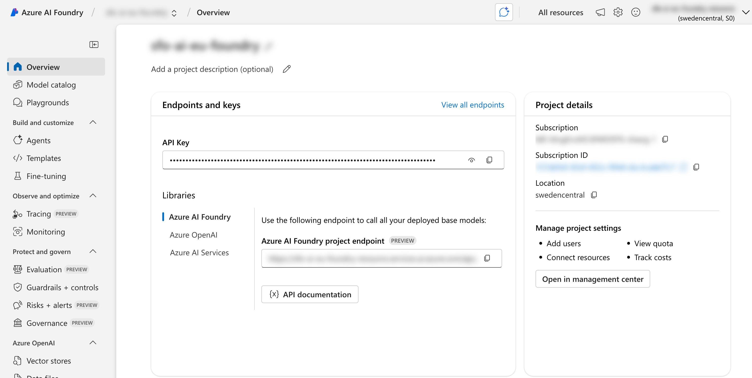This screenshot has width=752, height=378.
Task: Open settings gear icon in header
Action: (x=618, y=12)
